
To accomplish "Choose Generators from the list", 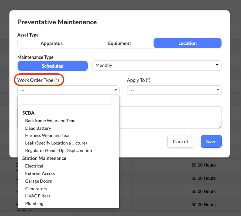I will pyautogui.click(x=36, y=189).
